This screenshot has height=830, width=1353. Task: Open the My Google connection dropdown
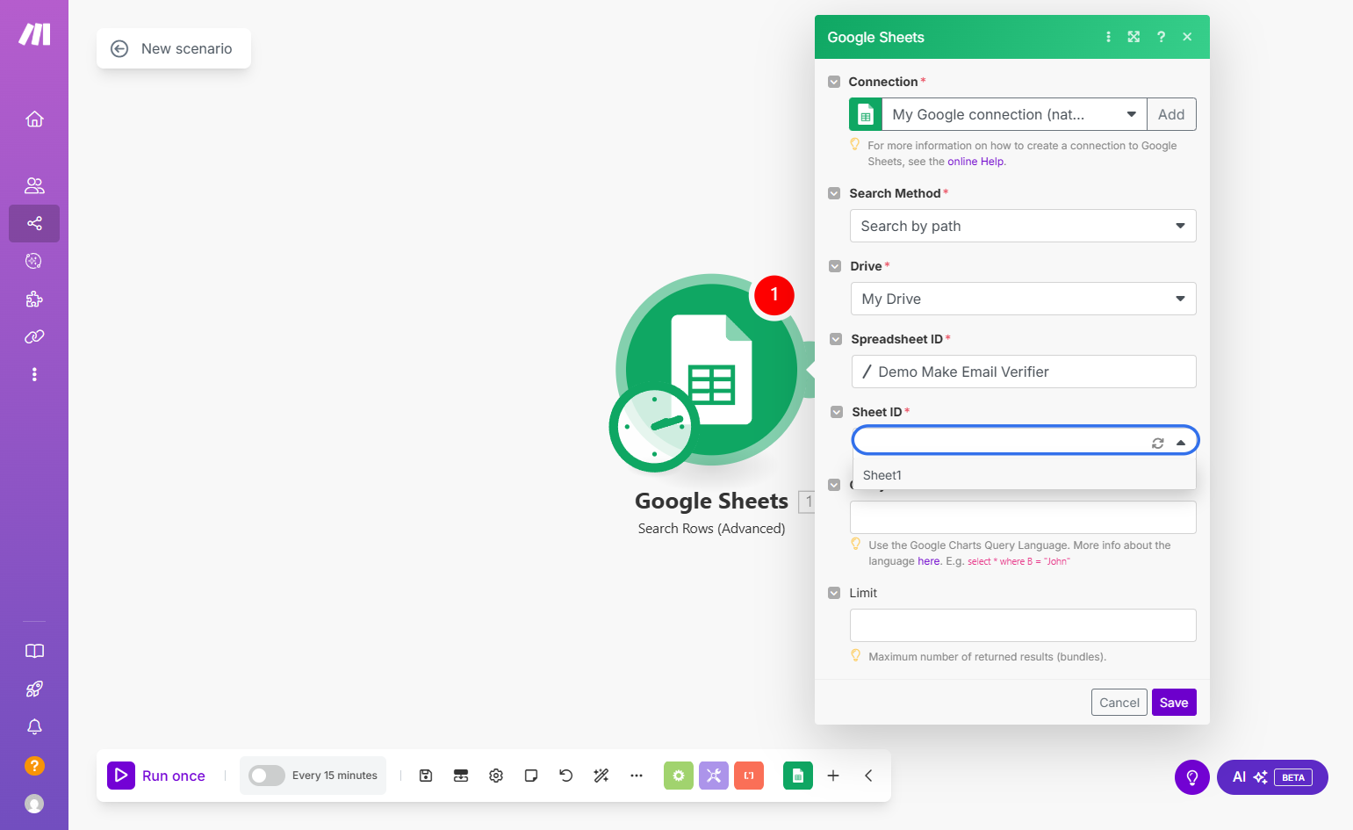pyautogui.click(x=1014, y=114)
